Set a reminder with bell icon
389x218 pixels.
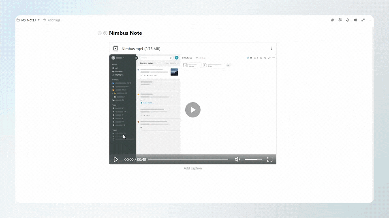coord(348,20)
